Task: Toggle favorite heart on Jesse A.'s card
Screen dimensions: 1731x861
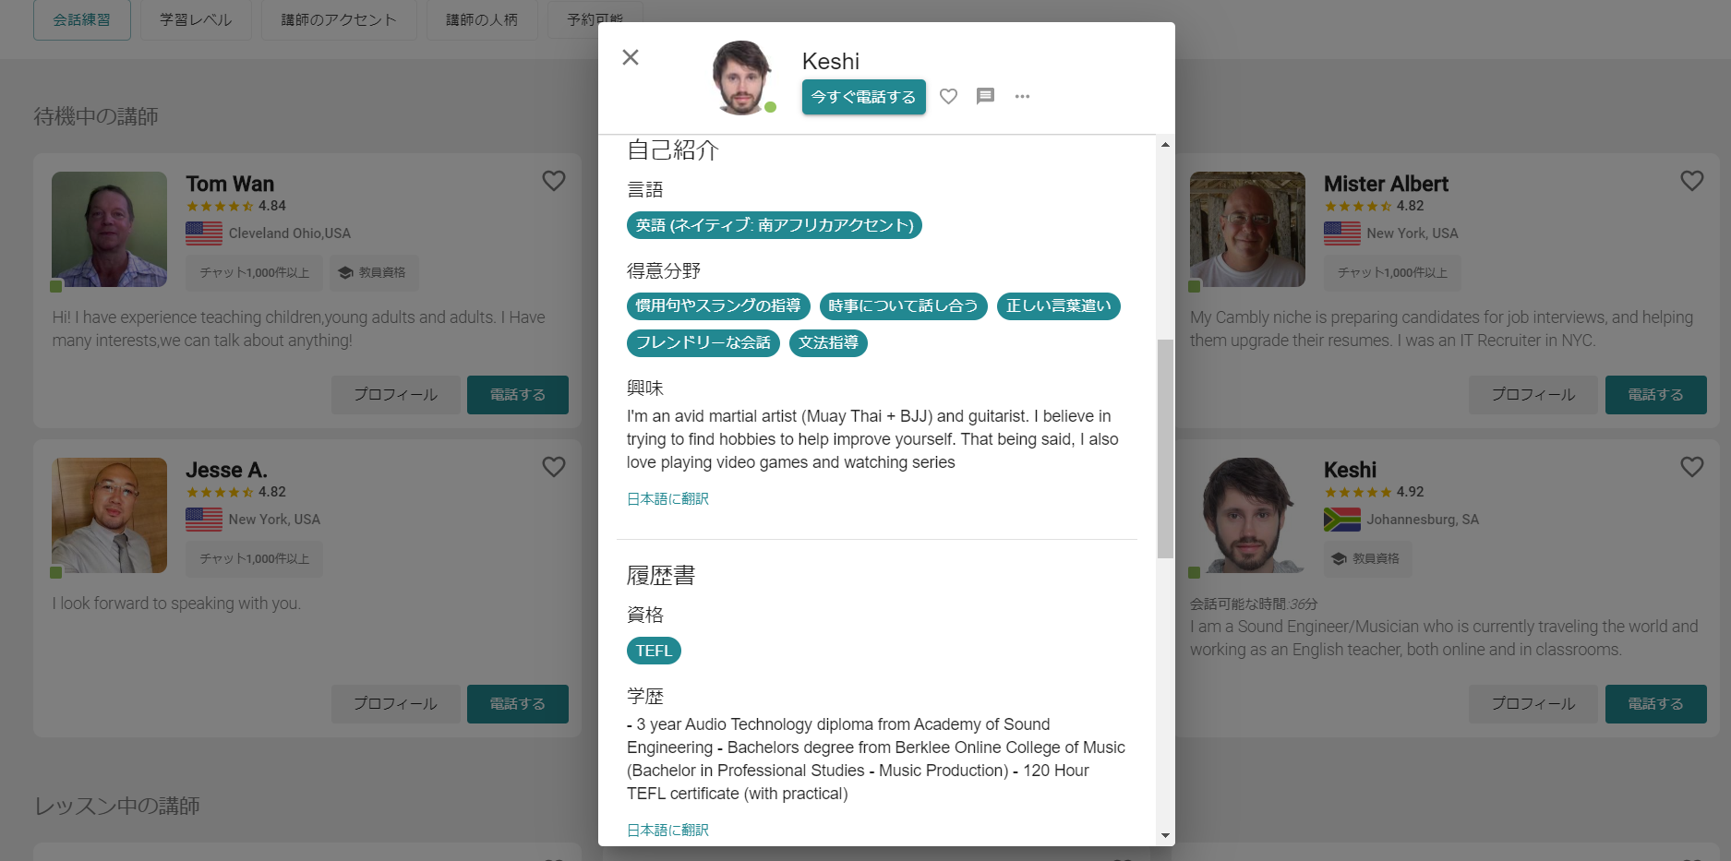Action: coord(554,467)
